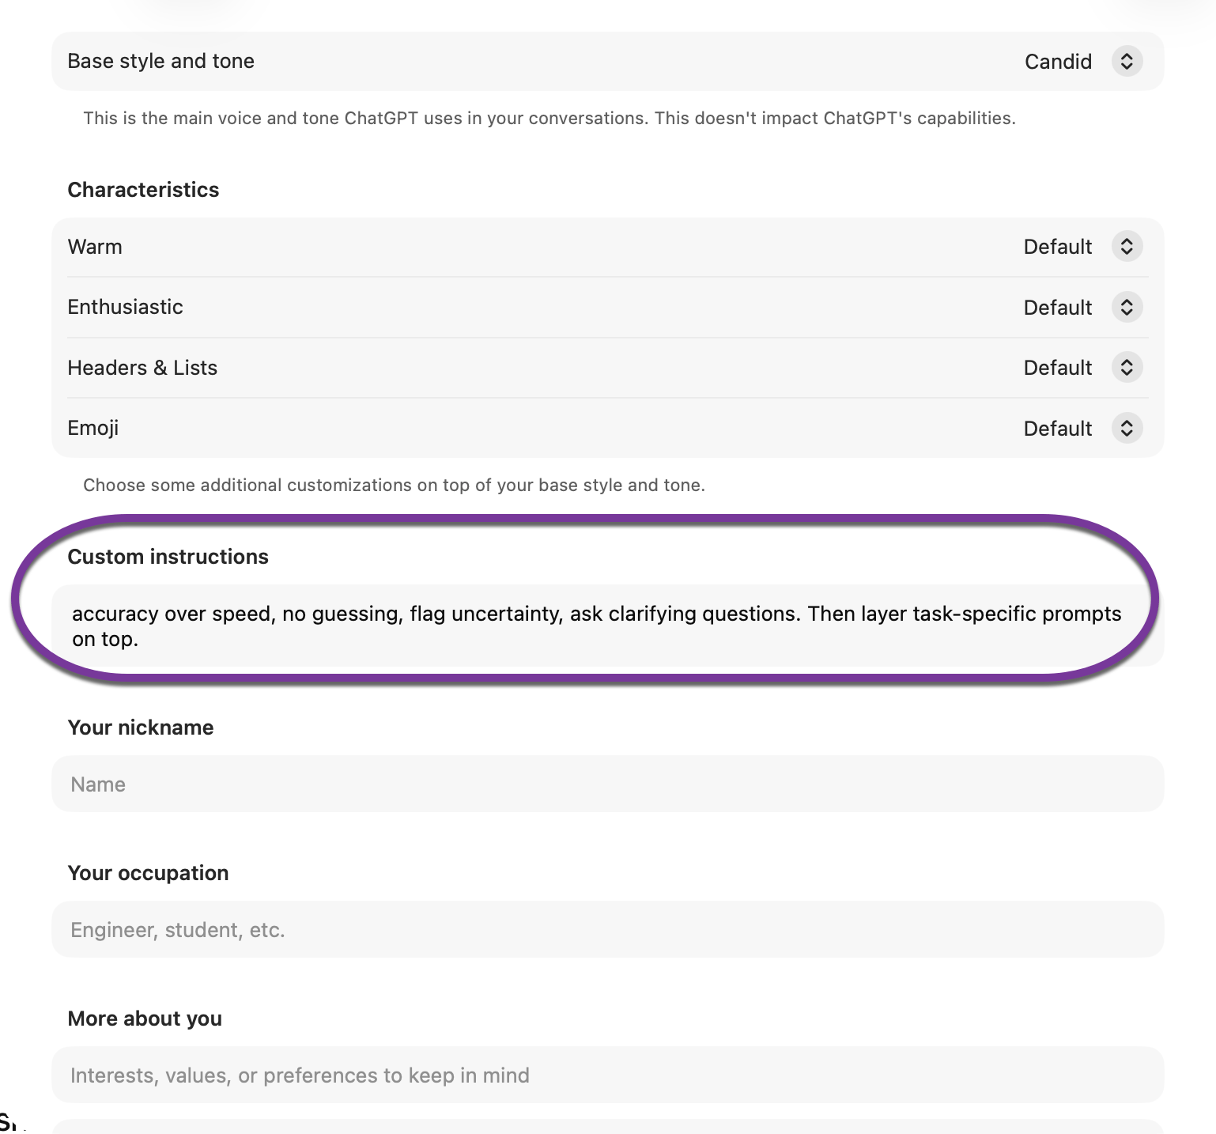Open the Emoji Default value menu
This screenshot has height=1134, width=1216.
pyautogui.click(x=1057, y=429)
